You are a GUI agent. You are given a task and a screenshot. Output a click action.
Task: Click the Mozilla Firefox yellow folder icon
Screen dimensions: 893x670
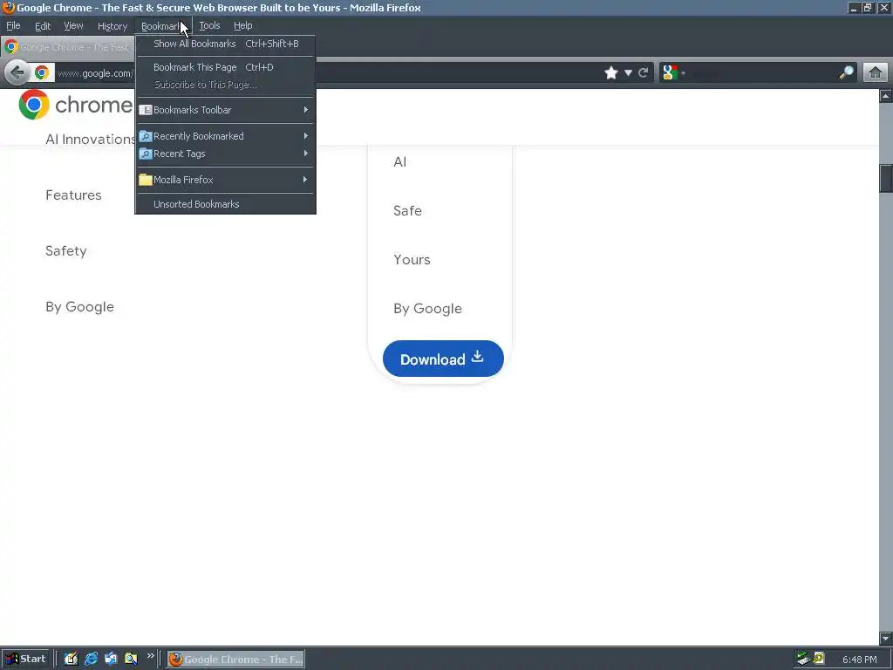tap(146, 180)
